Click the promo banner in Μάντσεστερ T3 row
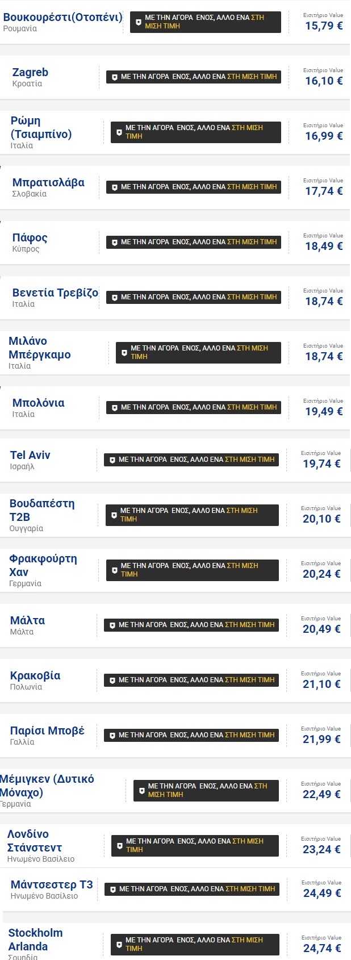 [x=193, y=889]
